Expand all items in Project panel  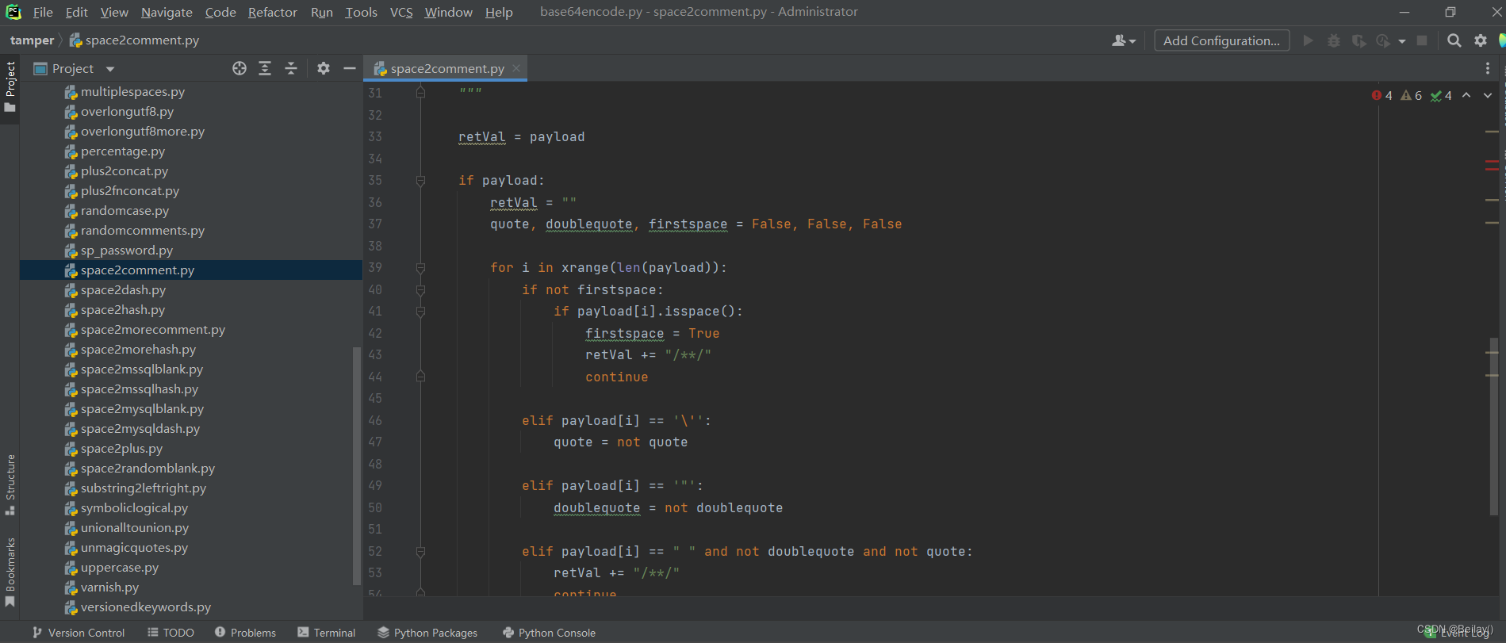[x=265, y=68]
